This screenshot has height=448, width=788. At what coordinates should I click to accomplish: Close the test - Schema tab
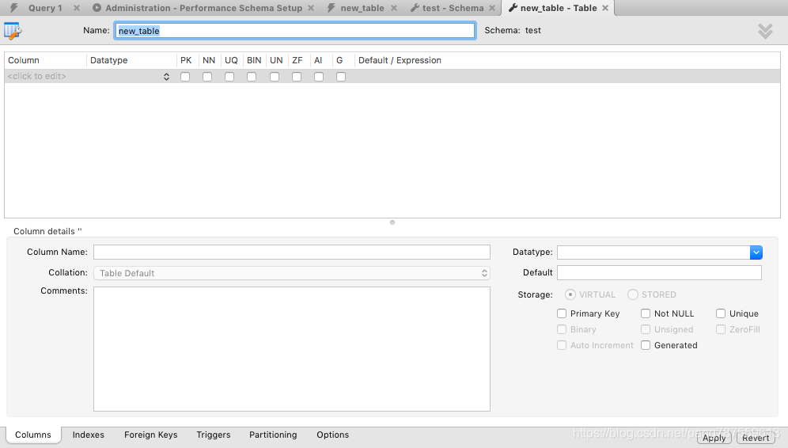492,8
